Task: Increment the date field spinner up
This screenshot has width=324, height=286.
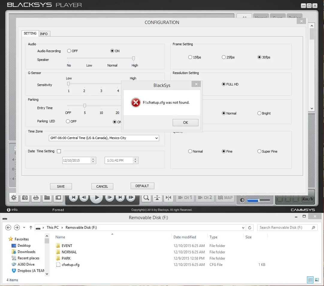Action: click(93, 159)
